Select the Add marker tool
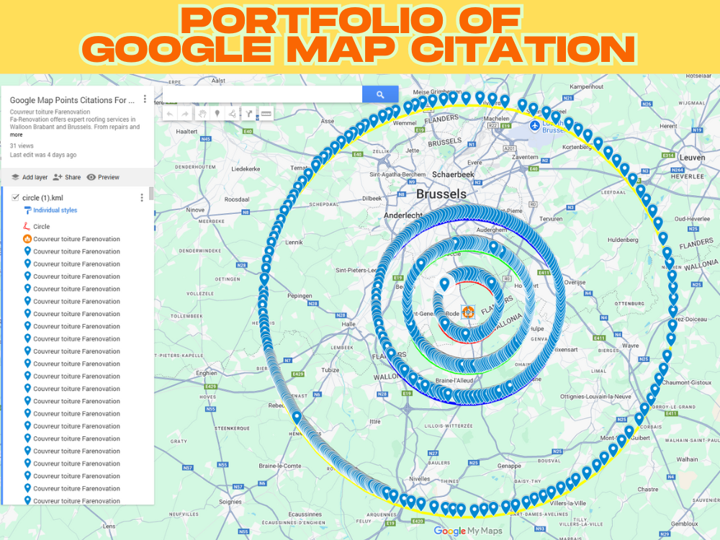This screenshot has height=540, width=720. pyautogui.click(x=217, y=114)
